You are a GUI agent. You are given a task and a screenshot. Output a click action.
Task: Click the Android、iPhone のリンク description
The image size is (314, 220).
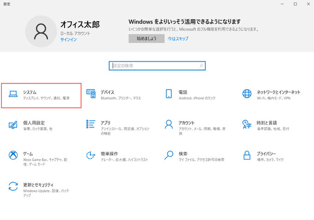197,98
